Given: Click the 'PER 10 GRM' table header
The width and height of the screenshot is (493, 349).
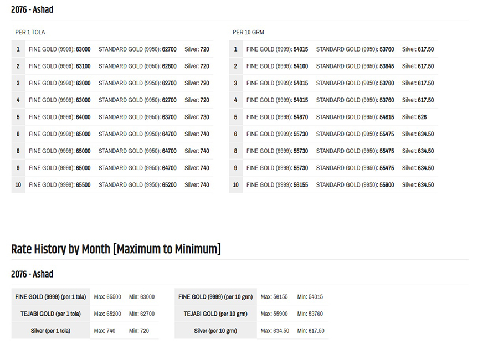Looking at the screenshot, I should coord(248,32).
